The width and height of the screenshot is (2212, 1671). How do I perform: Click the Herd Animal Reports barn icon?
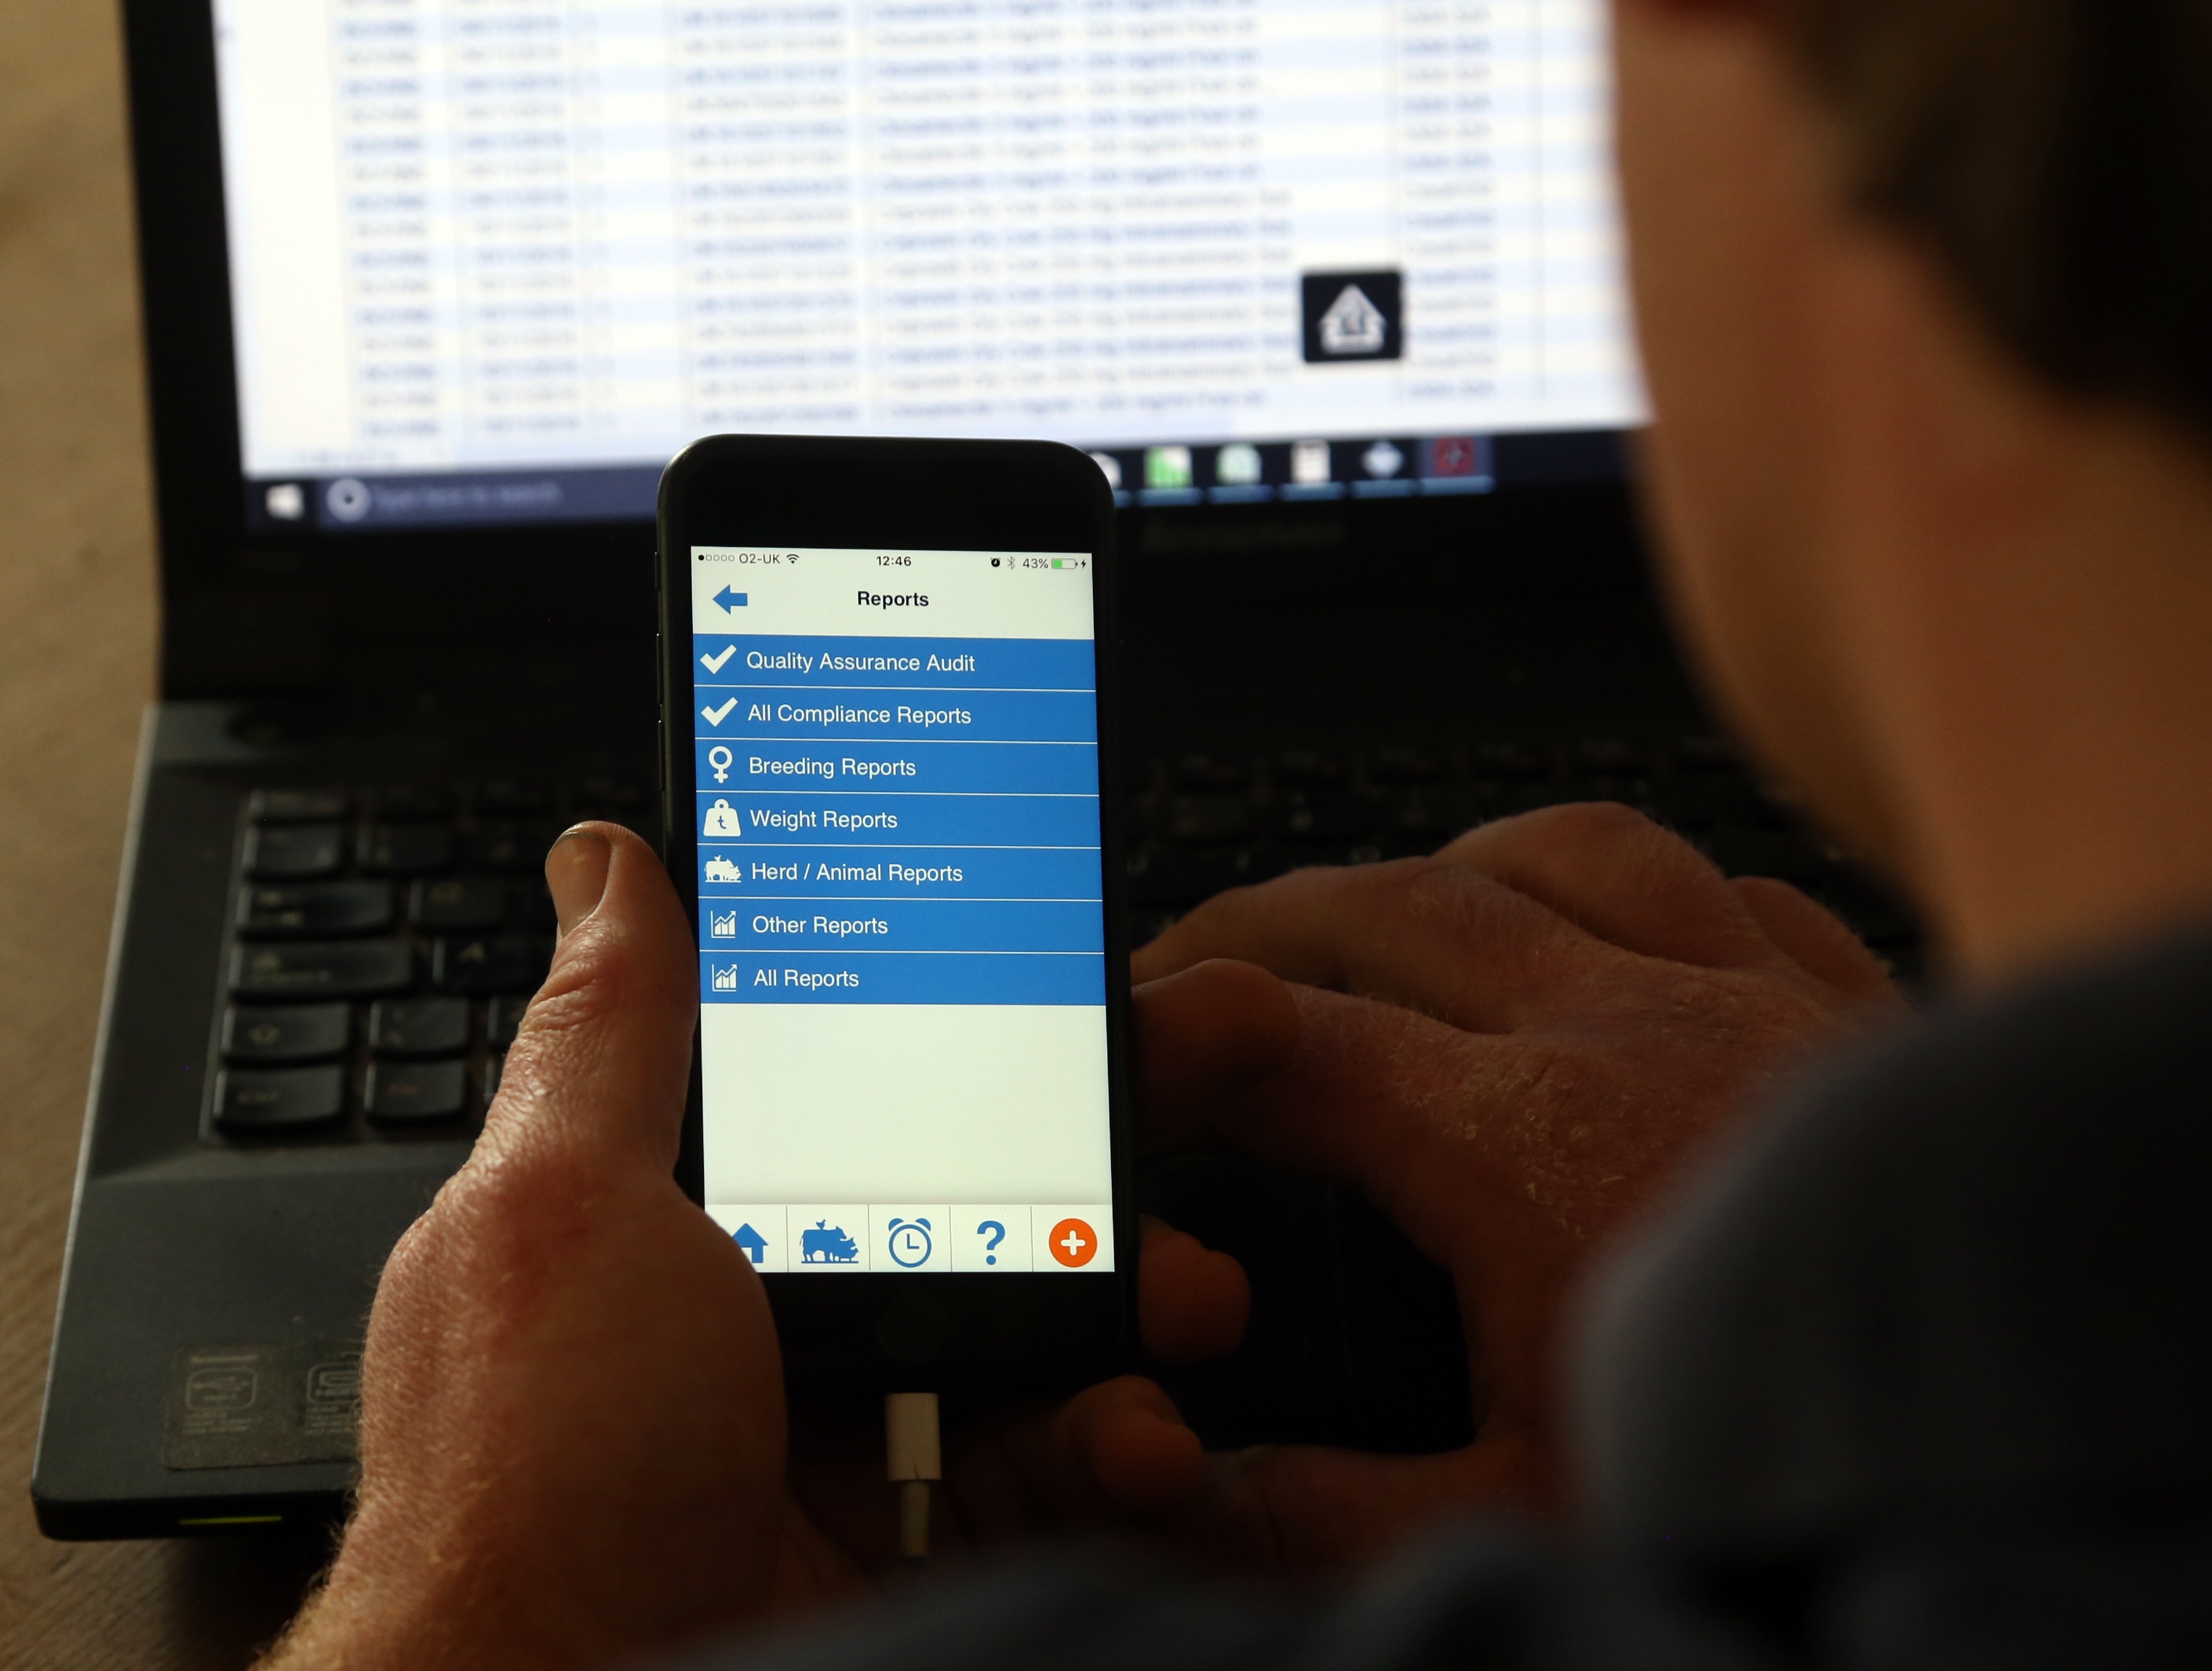(728, 872)
